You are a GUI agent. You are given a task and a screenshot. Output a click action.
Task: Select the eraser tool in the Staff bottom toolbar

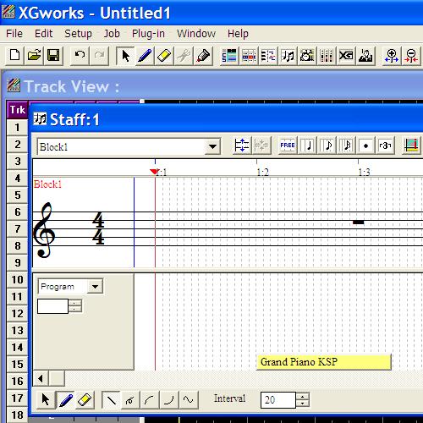85,399
